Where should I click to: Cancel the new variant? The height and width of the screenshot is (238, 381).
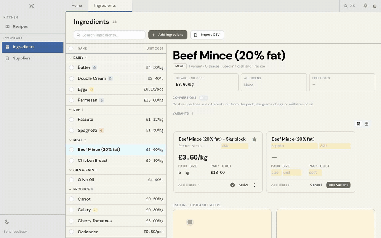pos(315,185)
